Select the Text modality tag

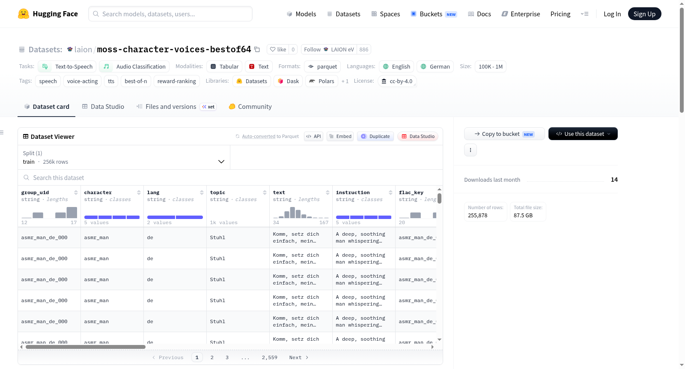tap(259, 66)
